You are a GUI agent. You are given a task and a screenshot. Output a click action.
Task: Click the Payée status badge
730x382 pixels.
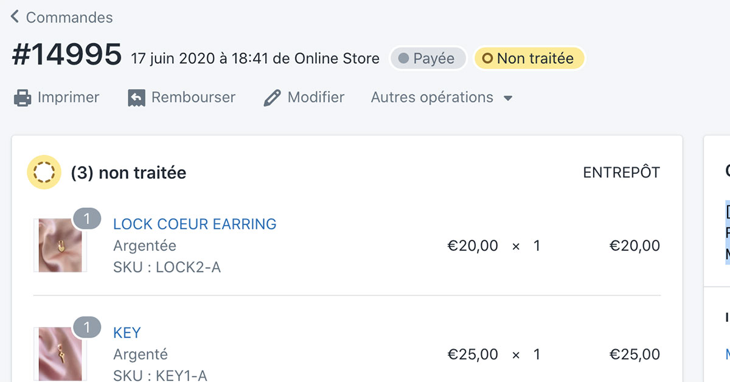pos(428,58)
